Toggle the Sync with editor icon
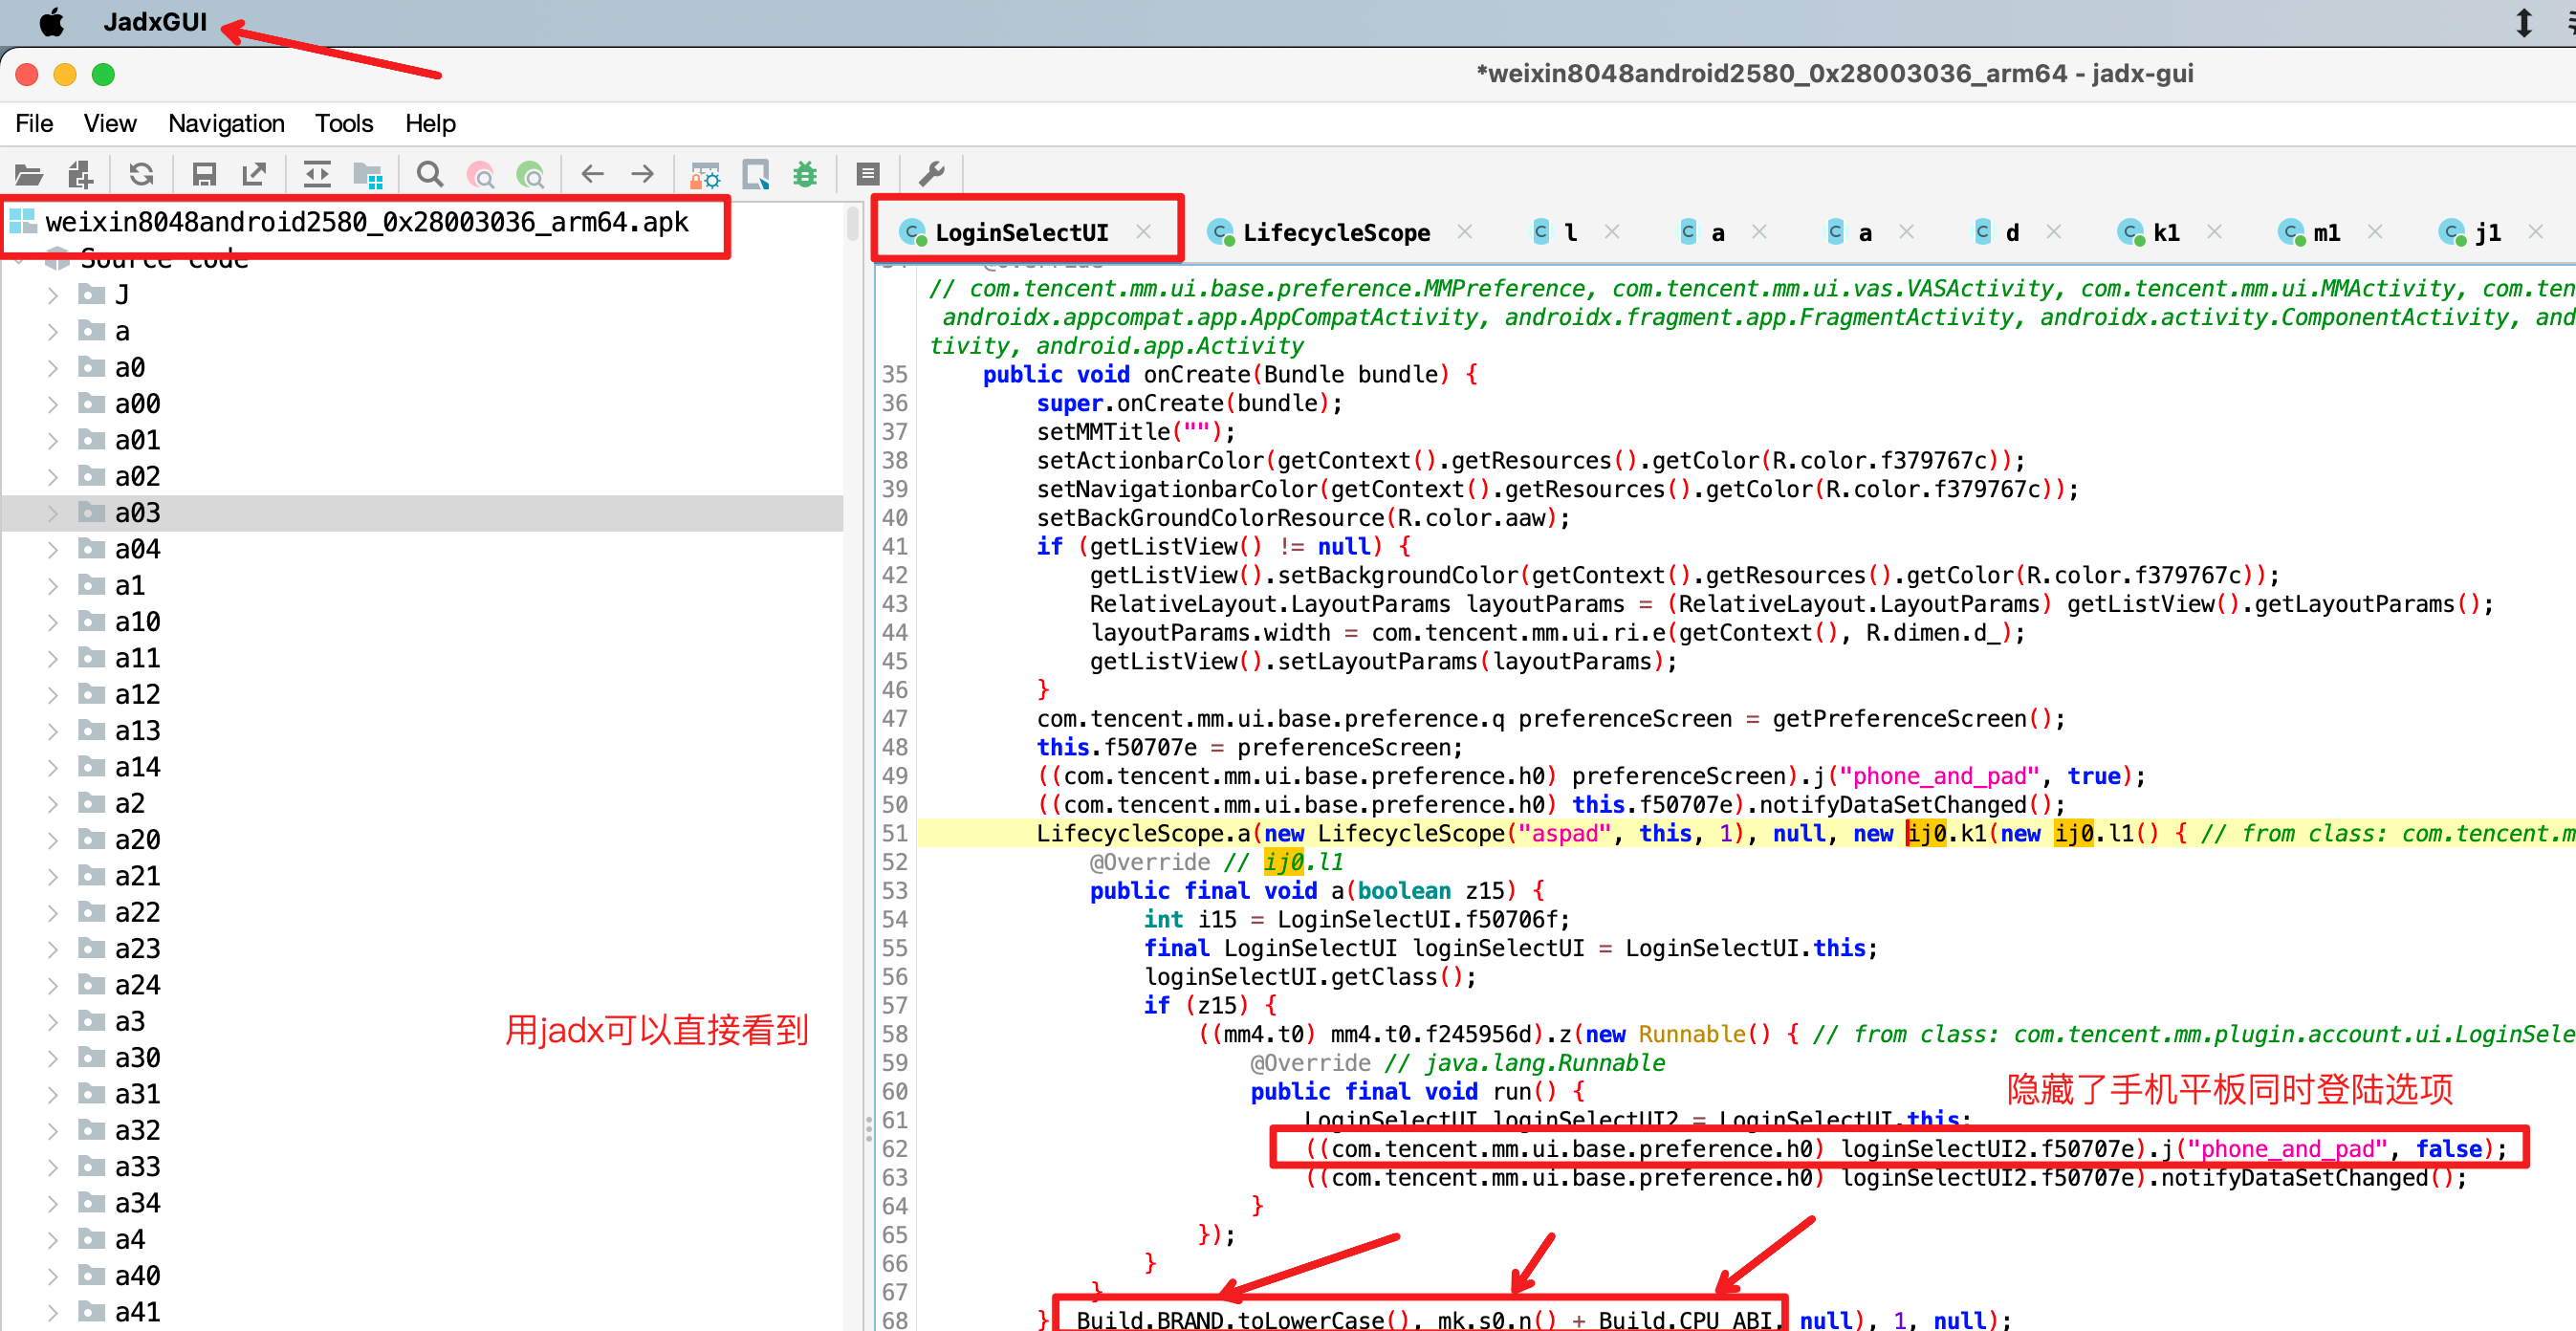This screenshot has height=1331, width=2576. 317,175
